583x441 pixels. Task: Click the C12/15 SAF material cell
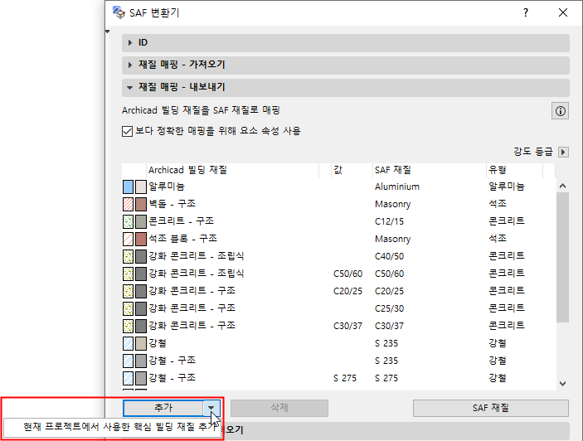coord(389,222)
